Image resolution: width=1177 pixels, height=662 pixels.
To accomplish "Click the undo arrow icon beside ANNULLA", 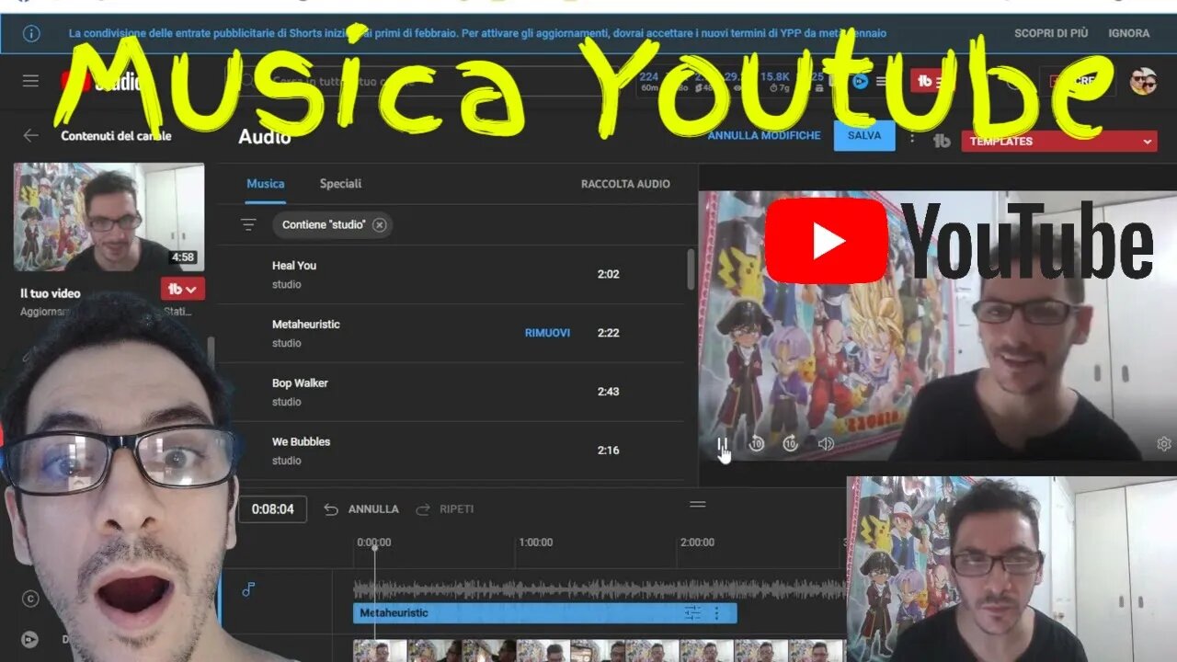I will pos(331,508).
